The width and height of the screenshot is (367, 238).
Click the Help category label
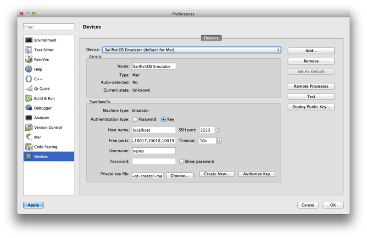38,69
